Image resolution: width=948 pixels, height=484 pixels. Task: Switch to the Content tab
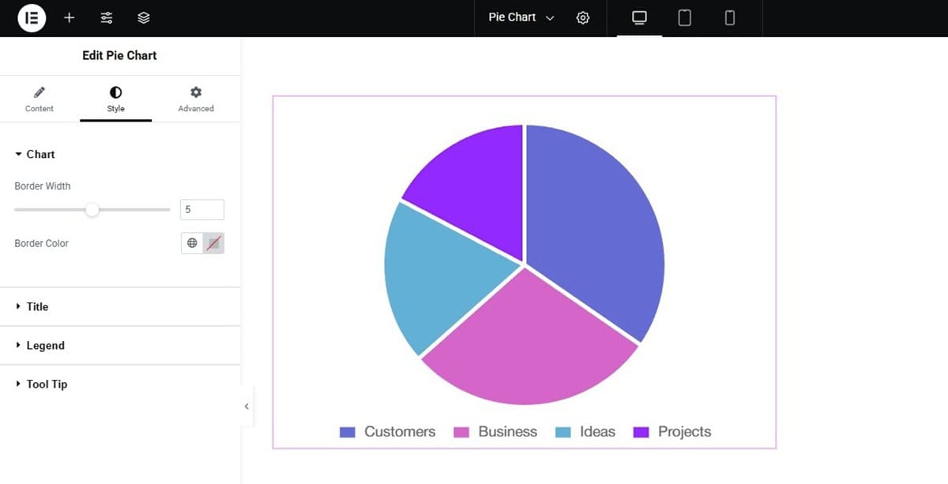click(39, 99)
